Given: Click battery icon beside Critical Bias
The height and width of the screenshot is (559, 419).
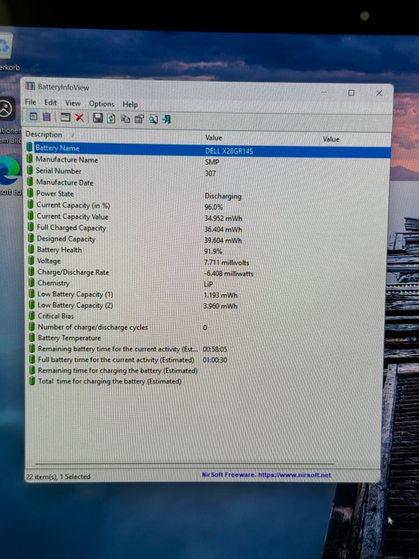Looking at the screenshot, I should pyautogui.click(x=32, y=315).
